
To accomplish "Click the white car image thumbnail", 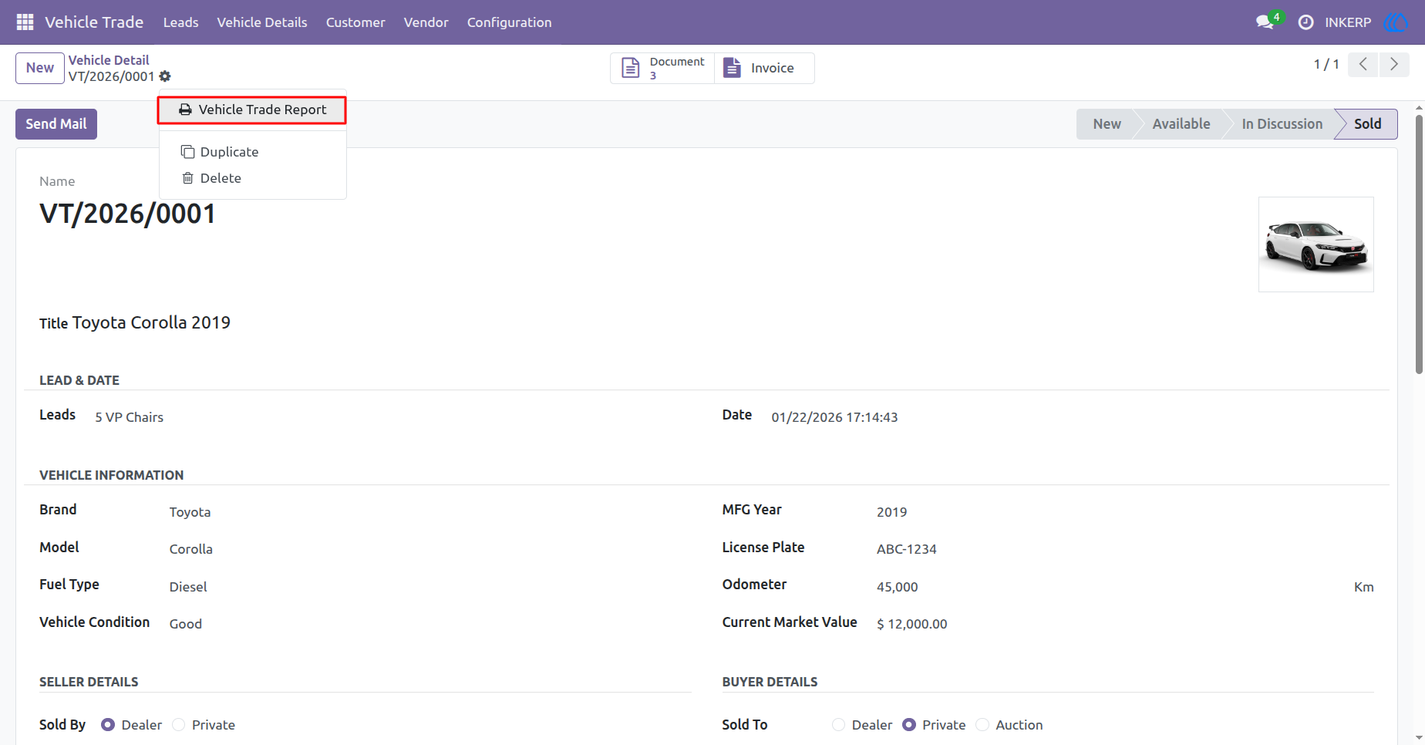I will point(1316,244).
